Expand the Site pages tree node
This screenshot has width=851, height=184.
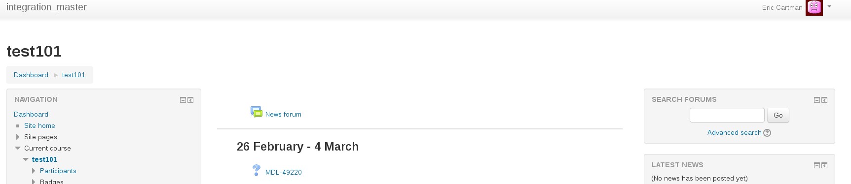click(18, 137)
